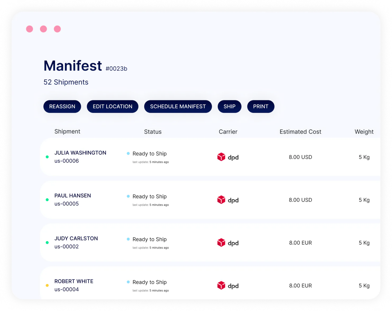Click 5 Kg weight in us-00005 row
Viewport: 392px width, 311px height.
(x=364, y=200)
